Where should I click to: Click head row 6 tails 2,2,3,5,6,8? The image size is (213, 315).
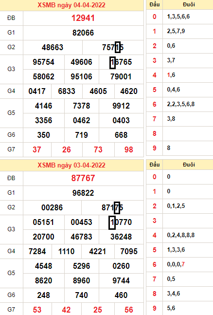pyautogui.click(x=181, y=104)
